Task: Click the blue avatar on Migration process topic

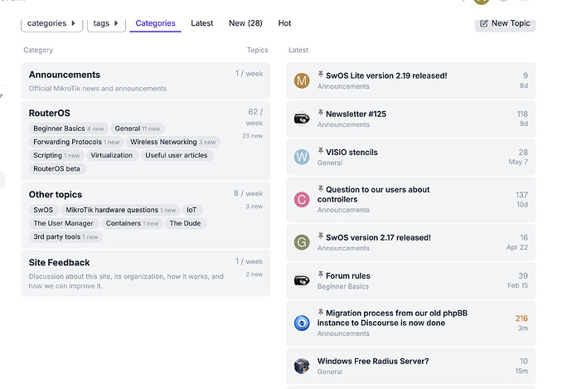Action: (302, 323)
